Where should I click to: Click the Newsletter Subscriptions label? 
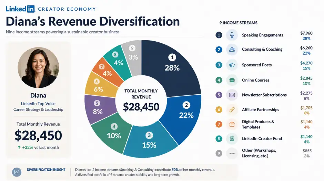coord(264,95)
